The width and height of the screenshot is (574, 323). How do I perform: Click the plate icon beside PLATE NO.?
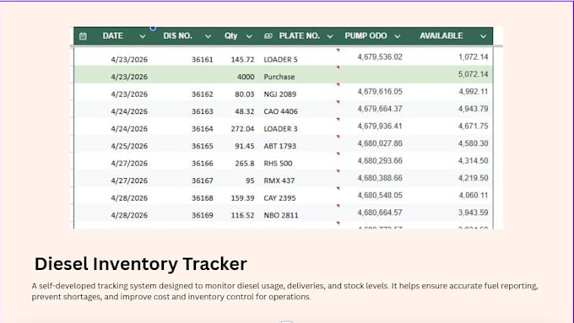tap(268, 36)
